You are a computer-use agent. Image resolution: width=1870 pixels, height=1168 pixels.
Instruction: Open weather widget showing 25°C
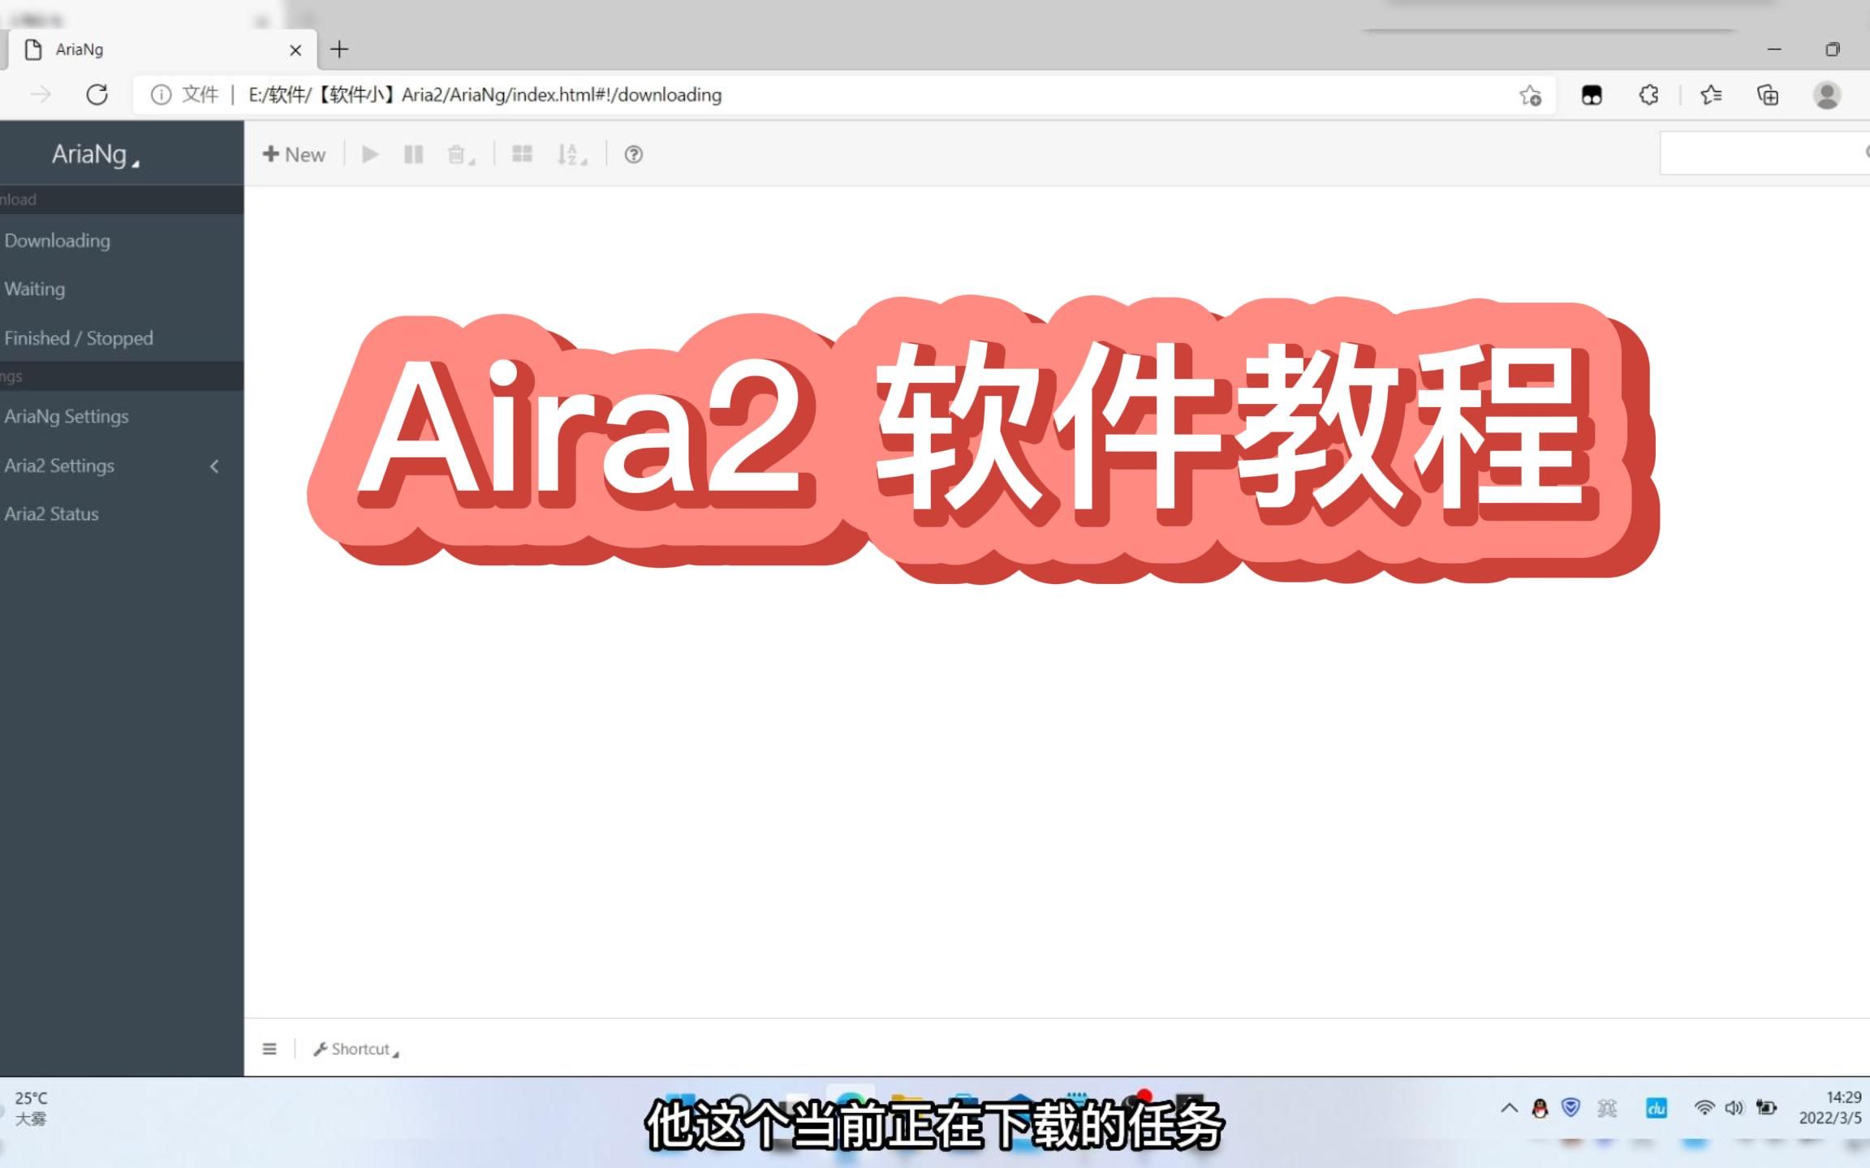(31, 1108)
